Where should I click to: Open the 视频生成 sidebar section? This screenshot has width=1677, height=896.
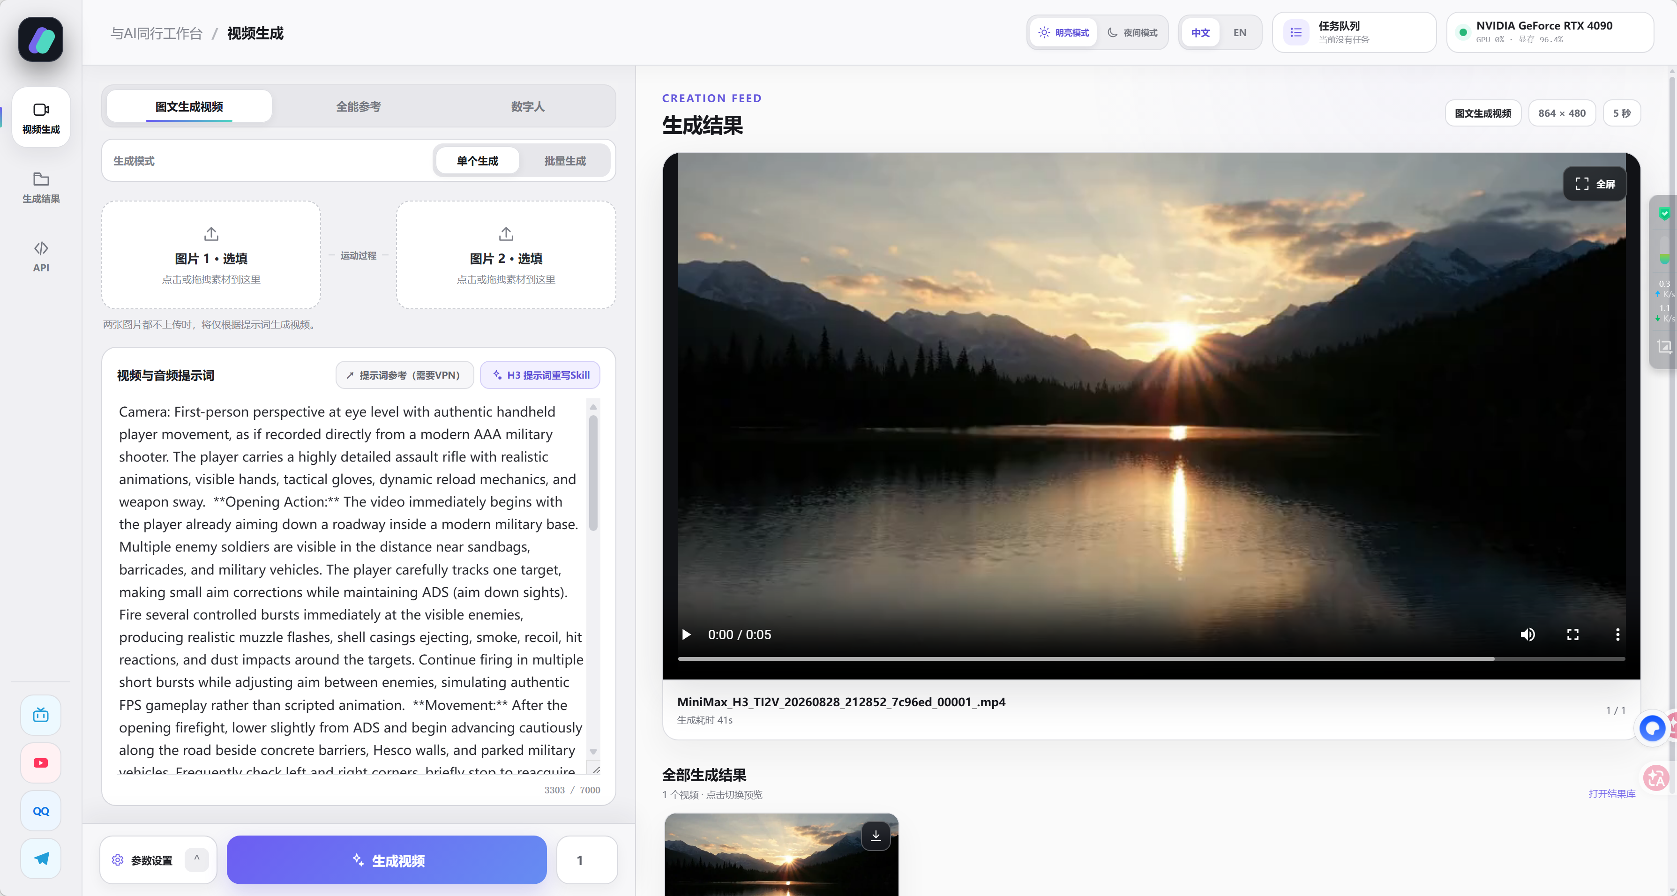tap(41, 118)
